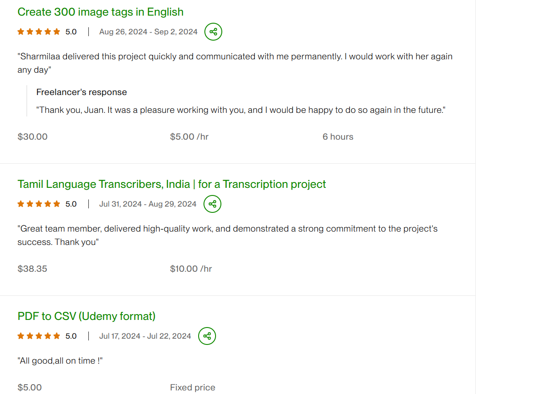Click the 6 hours label

(338, 137)
